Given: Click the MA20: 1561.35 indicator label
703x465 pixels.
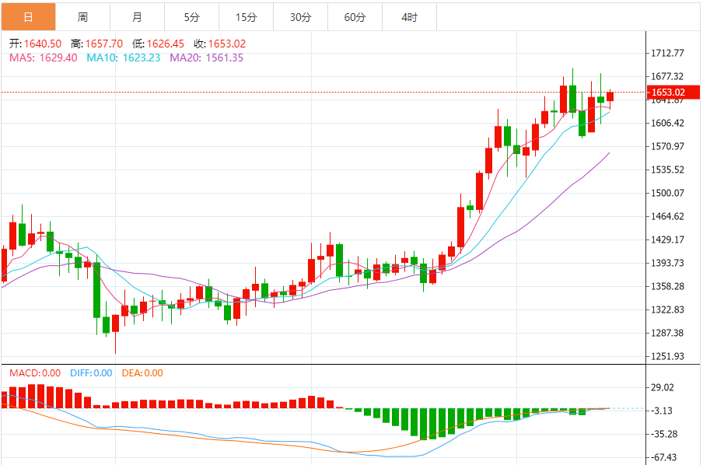Looking at the screenshot, I should click(x=206, y=58).
